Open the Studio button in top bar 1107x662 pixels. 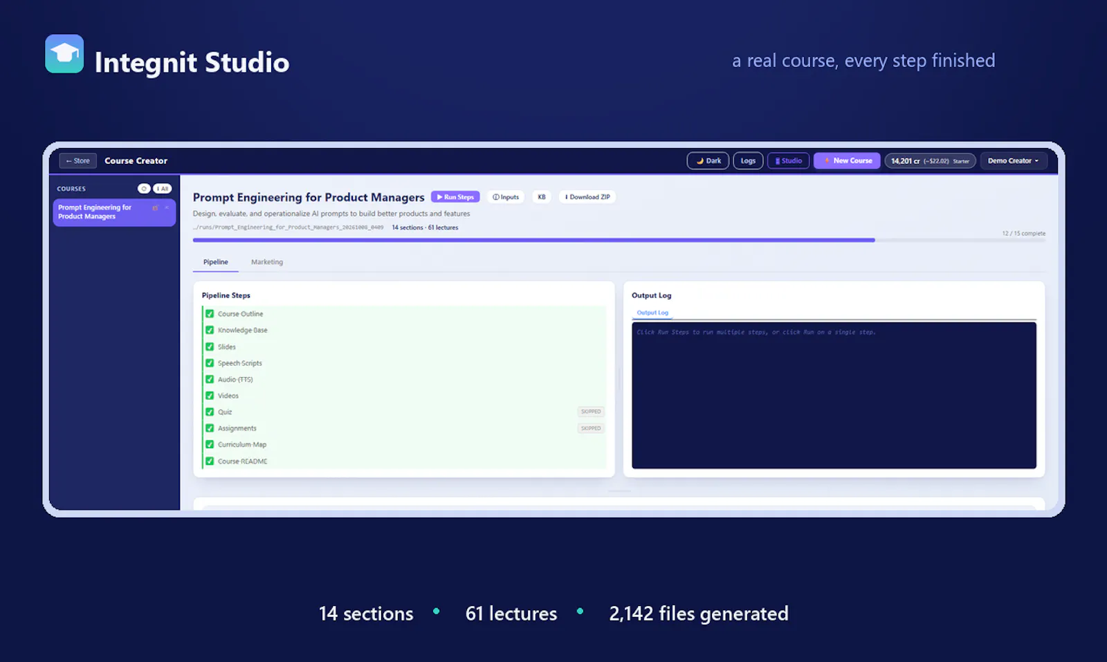788,160
